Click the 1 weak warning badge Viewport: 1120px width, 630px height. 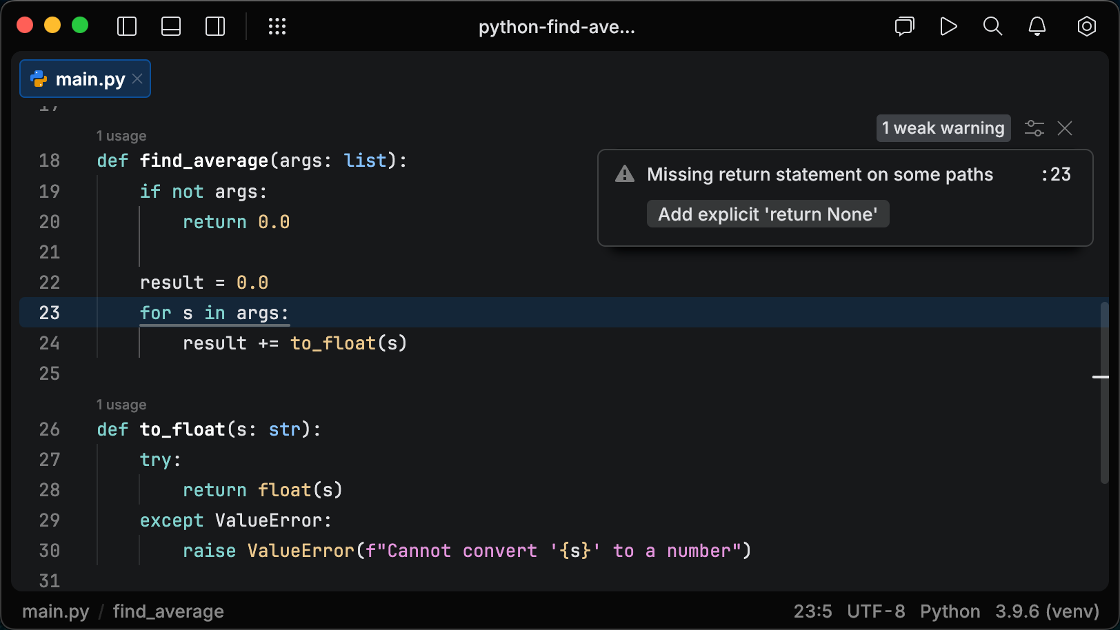(x=943, y=128)
